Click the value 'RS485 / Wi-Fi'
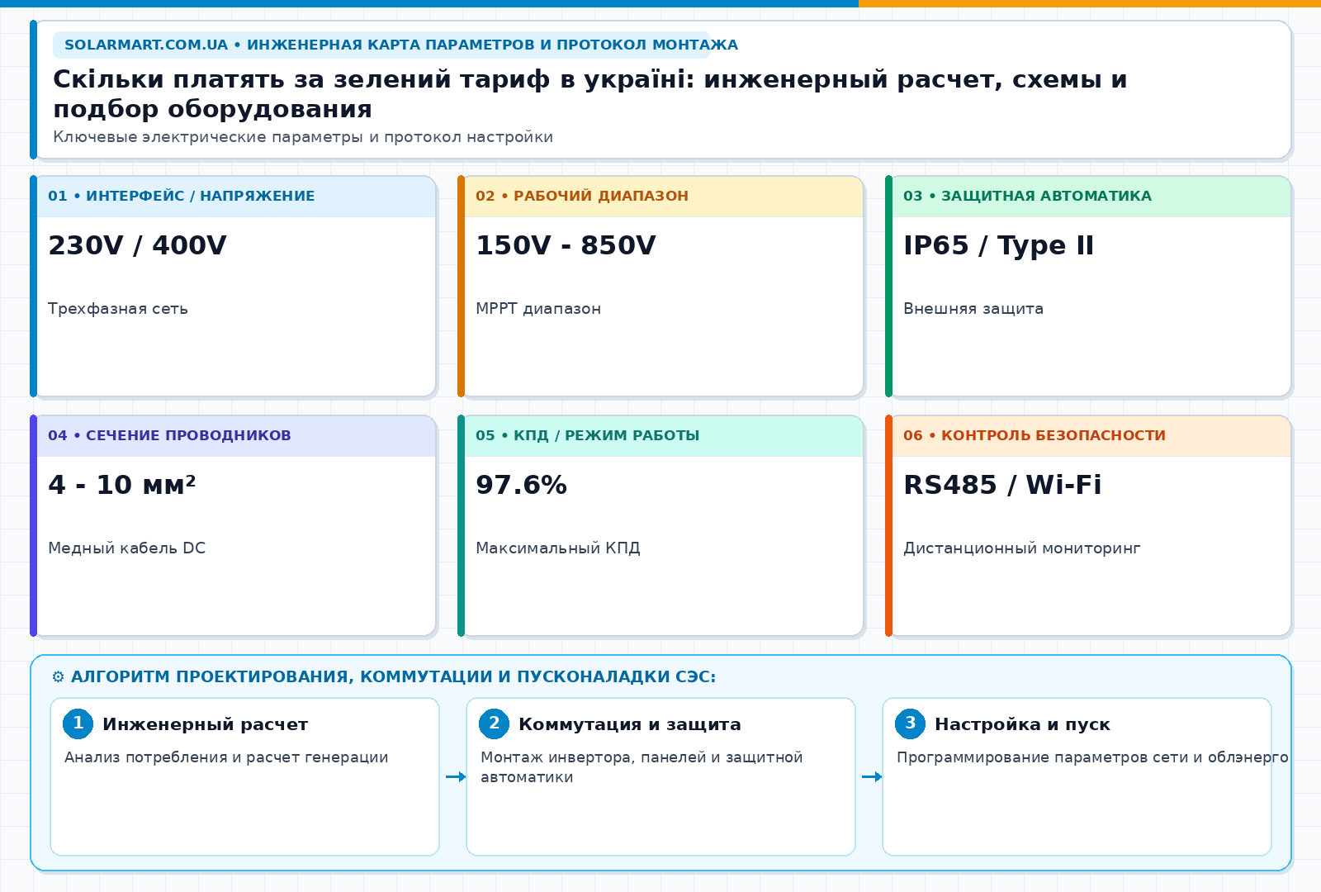 (1002, 485)
